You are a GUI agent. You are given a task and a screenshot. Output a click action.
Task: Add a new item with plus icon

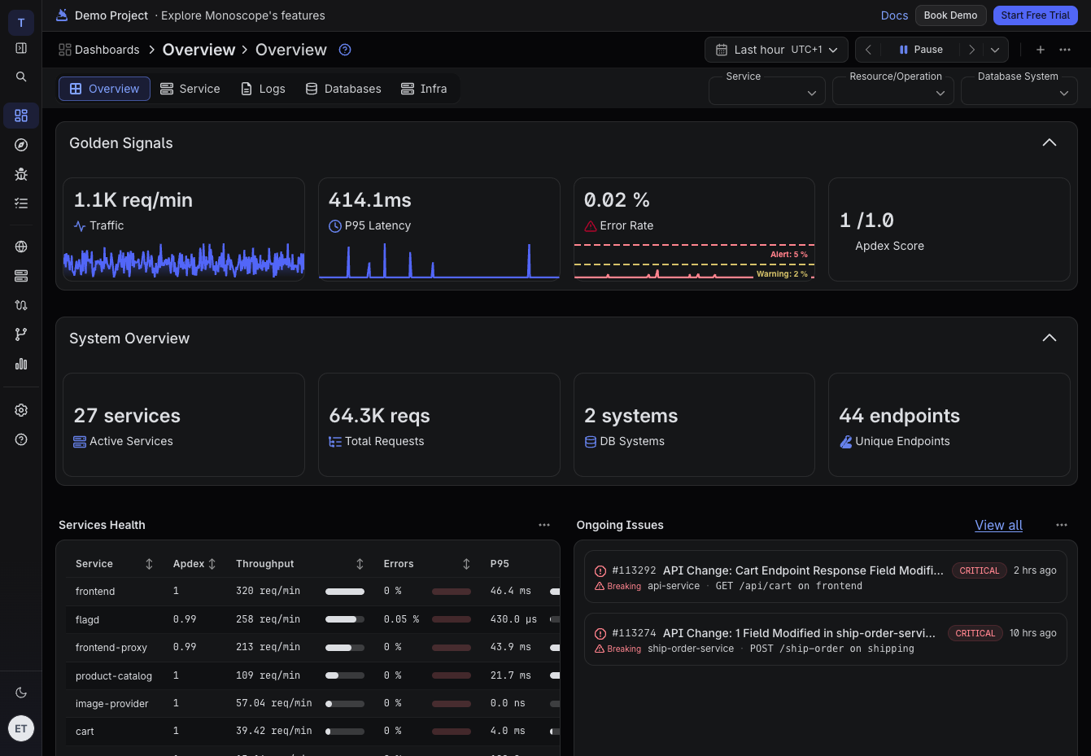tap(1041, 50)
